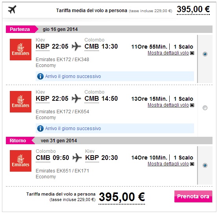The image size is (218, 214).
Task: Select the departure flight arriving CMB 13:30
Action: click(x=205, y=54)
